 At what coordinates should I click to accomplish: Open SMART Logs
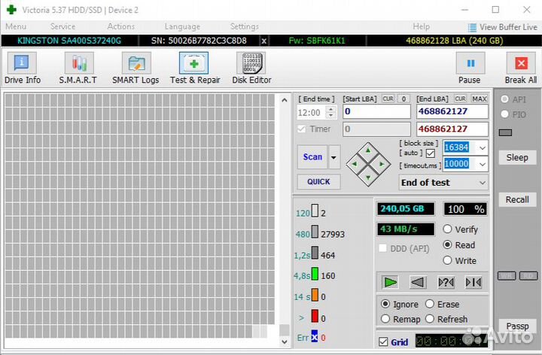point(135,68)
